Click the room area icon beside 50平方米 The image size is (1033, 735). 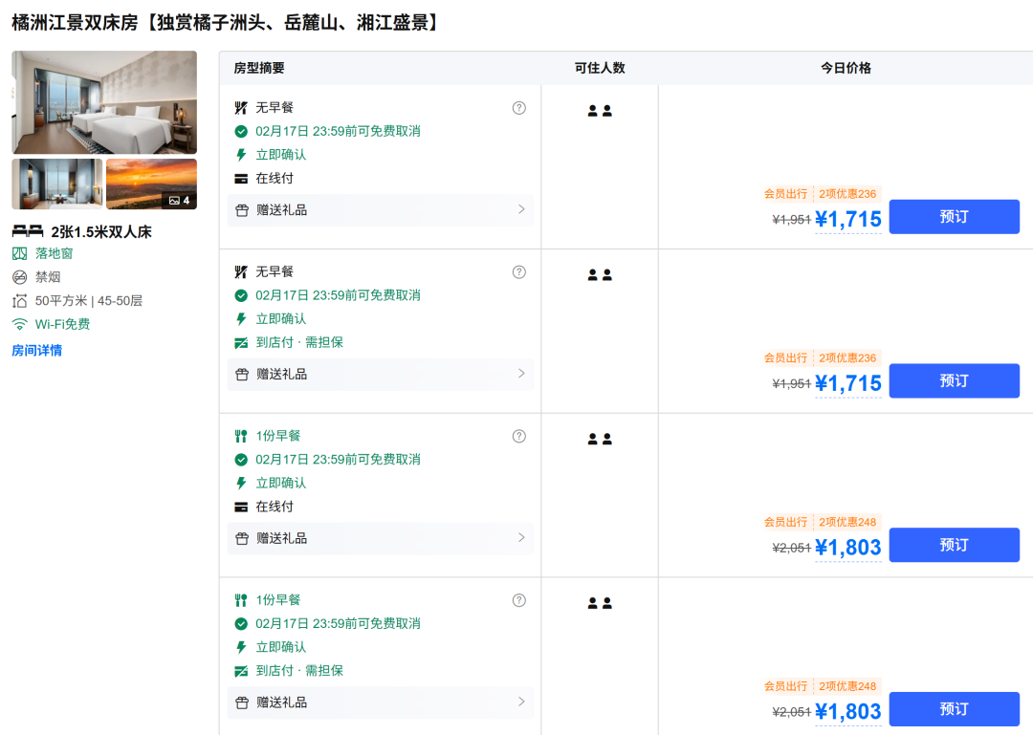[20, 301]
